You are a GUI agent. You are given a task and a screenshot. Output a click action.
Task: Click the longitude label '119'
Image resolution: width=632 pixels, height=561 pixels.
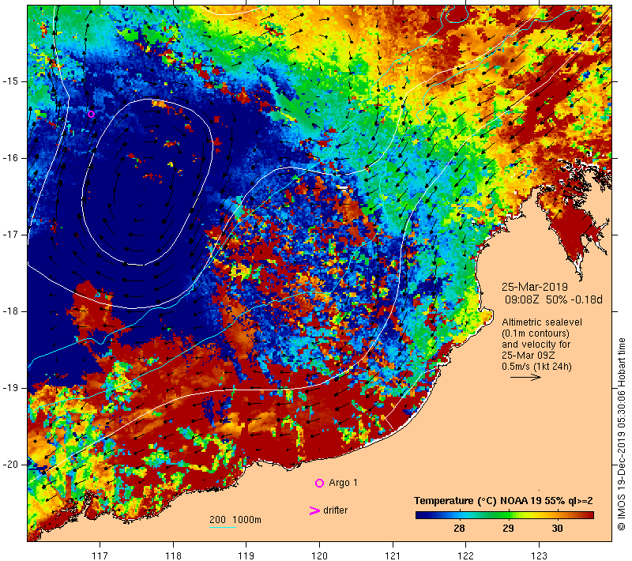coord(246,555)
